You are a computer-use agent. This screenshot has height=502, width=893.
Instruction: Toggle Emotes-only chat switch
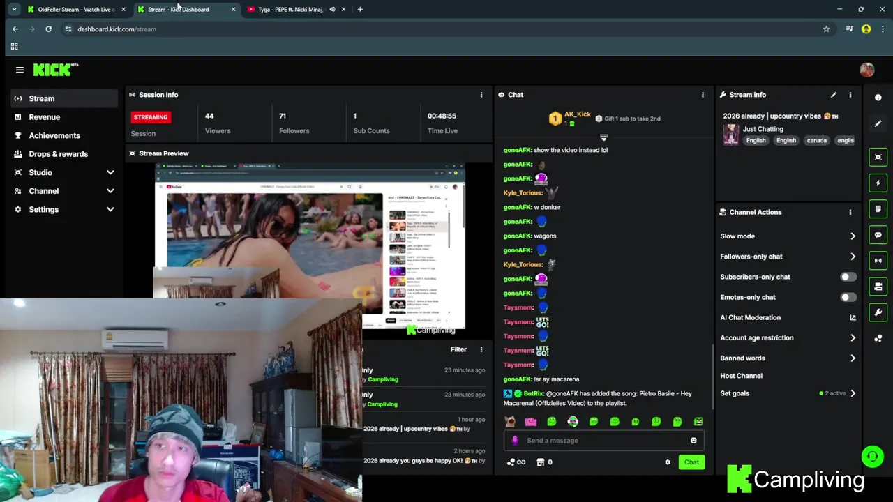[848, 297]
